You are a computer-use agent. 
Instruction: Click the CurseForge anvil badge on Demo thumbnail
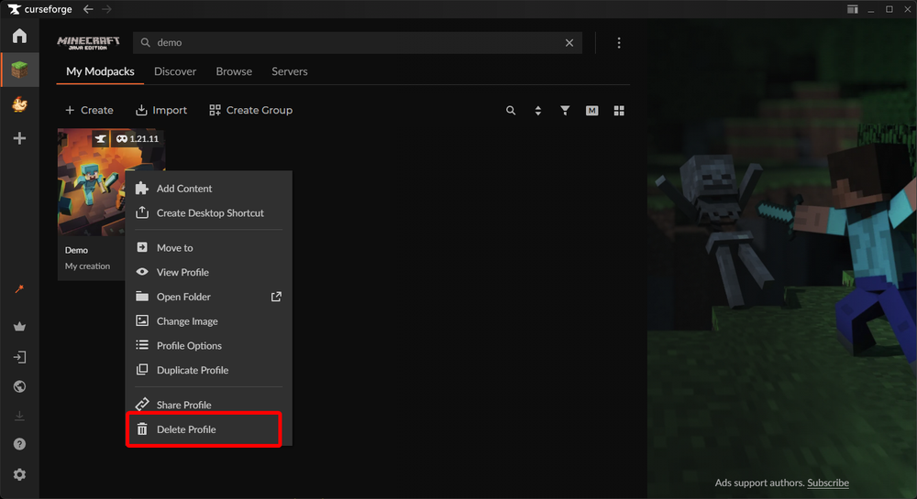coord(101,139)
